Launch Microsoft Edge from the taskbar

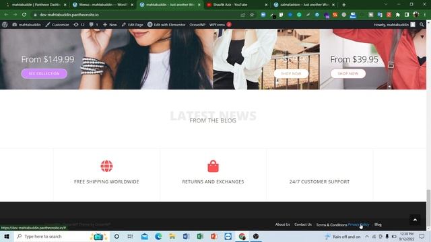pyautogui.click(x=158, y=236)
